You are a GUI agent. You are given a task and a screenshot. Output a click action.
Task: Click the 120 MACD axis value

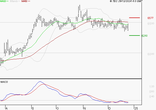click(152, 86)
